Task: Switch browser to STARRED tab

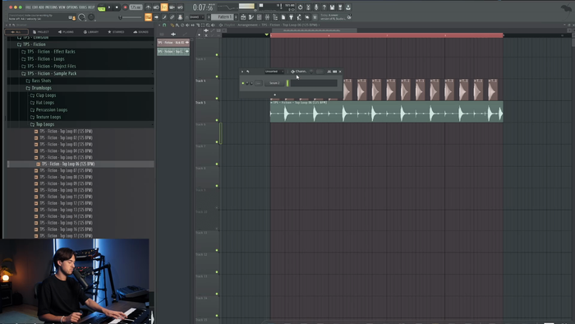Action: point(116,32)
